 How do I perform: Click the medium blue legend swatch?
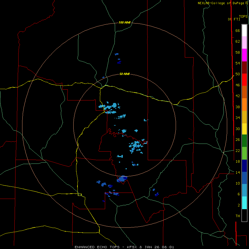click(x=244, y=178)
